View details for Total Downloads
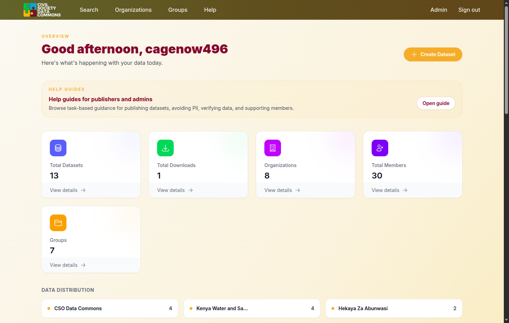Image resolution: width=509 pixels, height=323 pixels. pyautogui.click(x=175, y=190)
